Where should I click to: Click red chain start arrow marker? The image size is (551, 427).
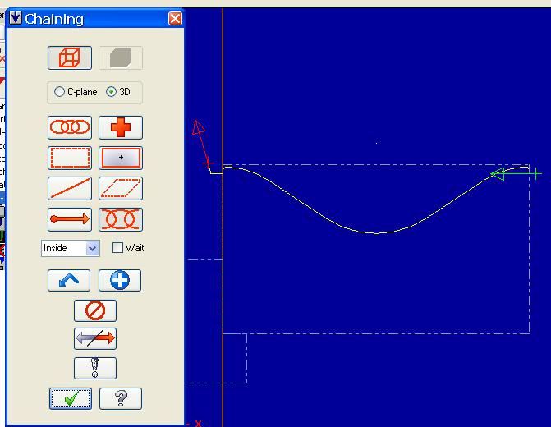point(199,127)
